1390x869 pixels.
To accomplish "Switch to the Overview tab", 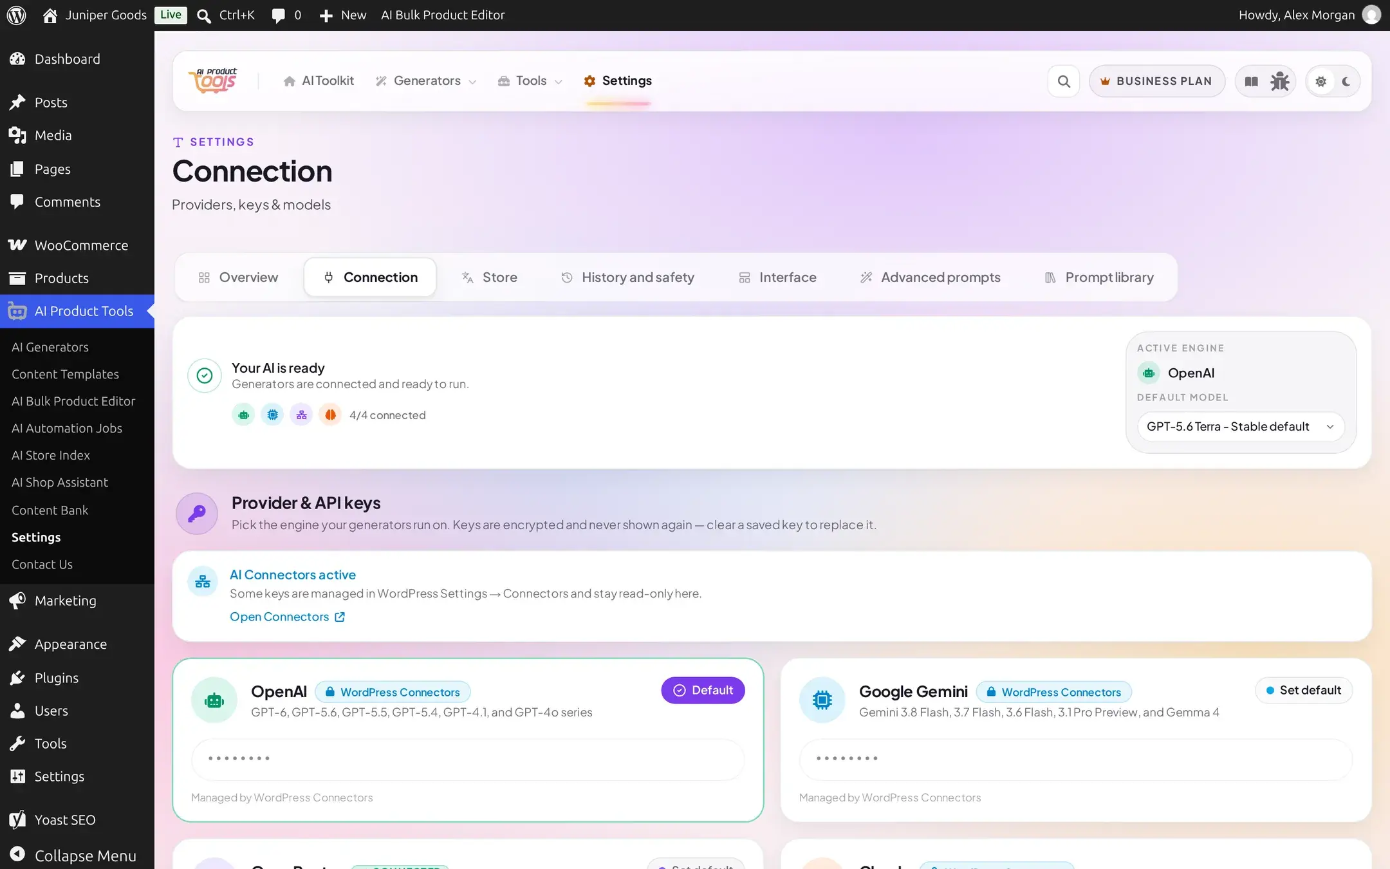I will coord(238,277).
